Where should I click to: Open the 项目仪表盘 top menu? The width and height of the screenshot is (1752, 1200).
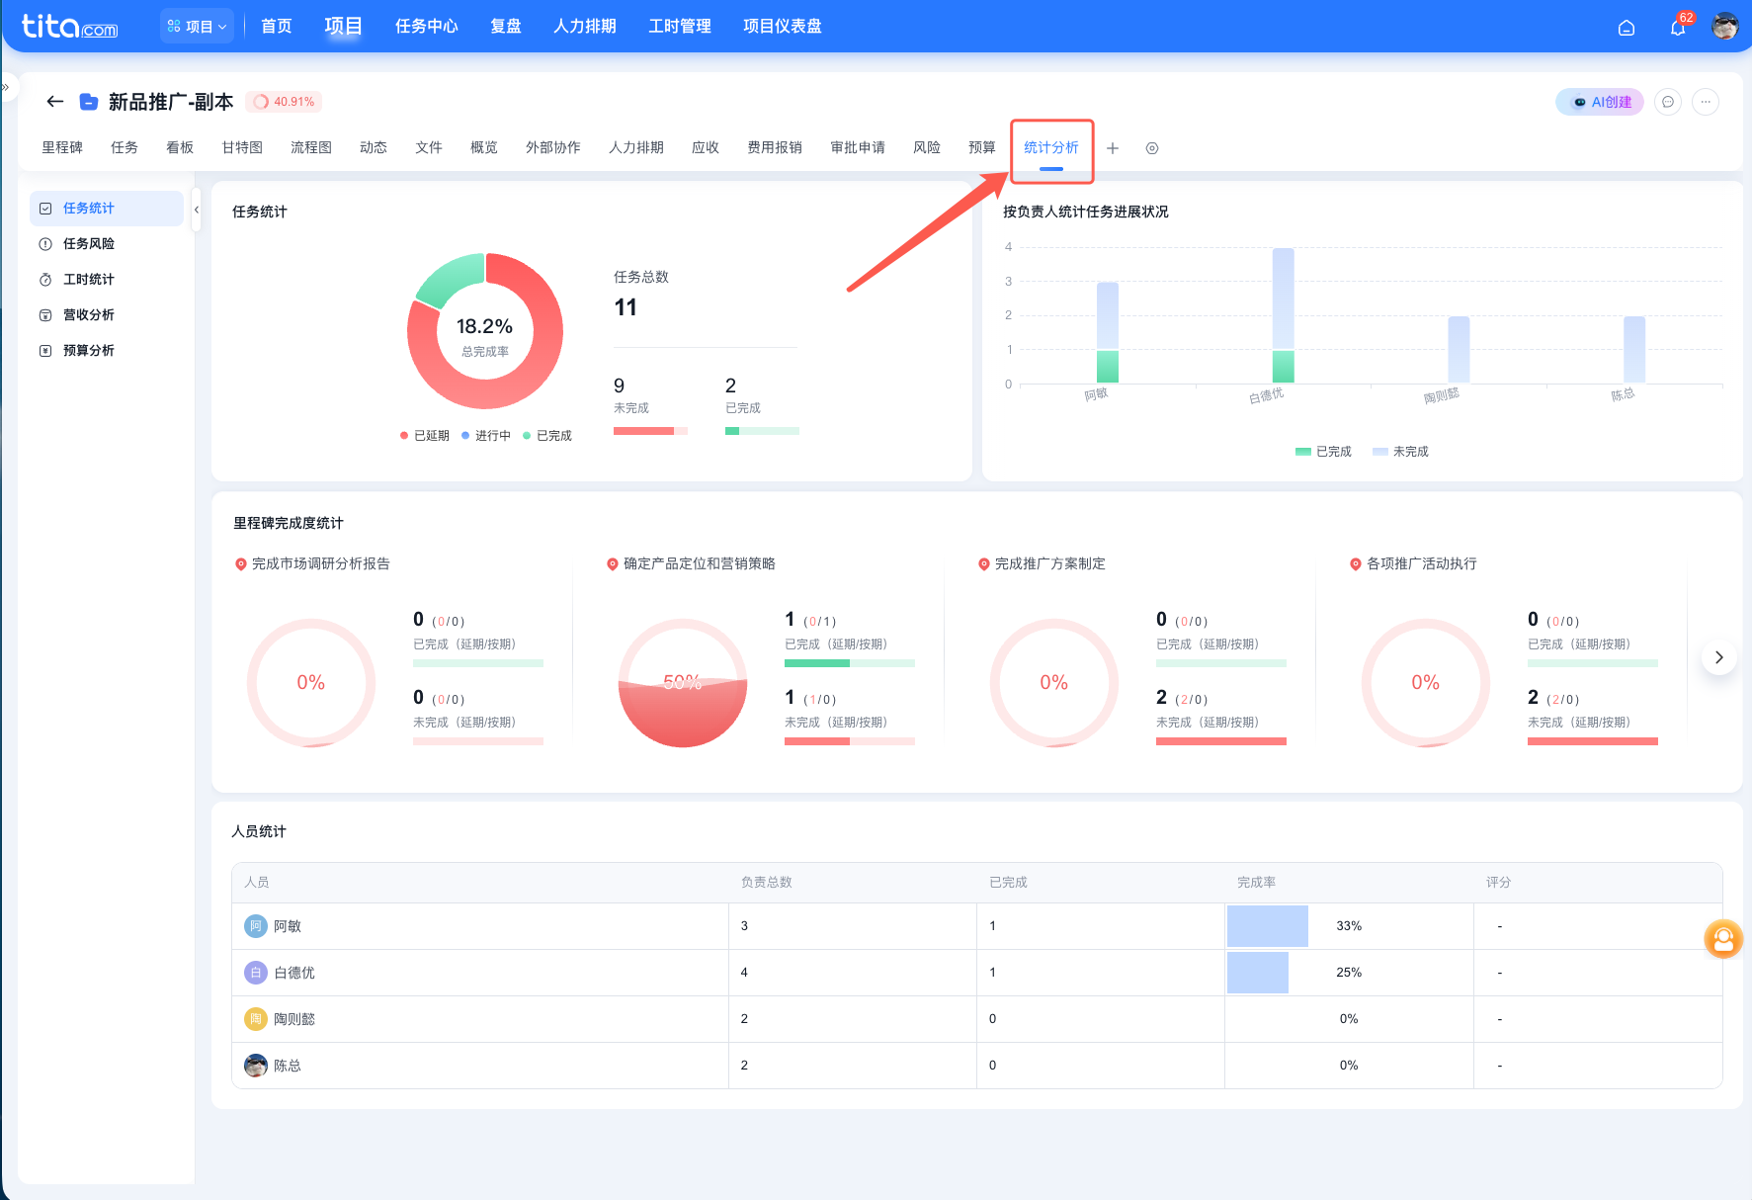click(783, 27)
